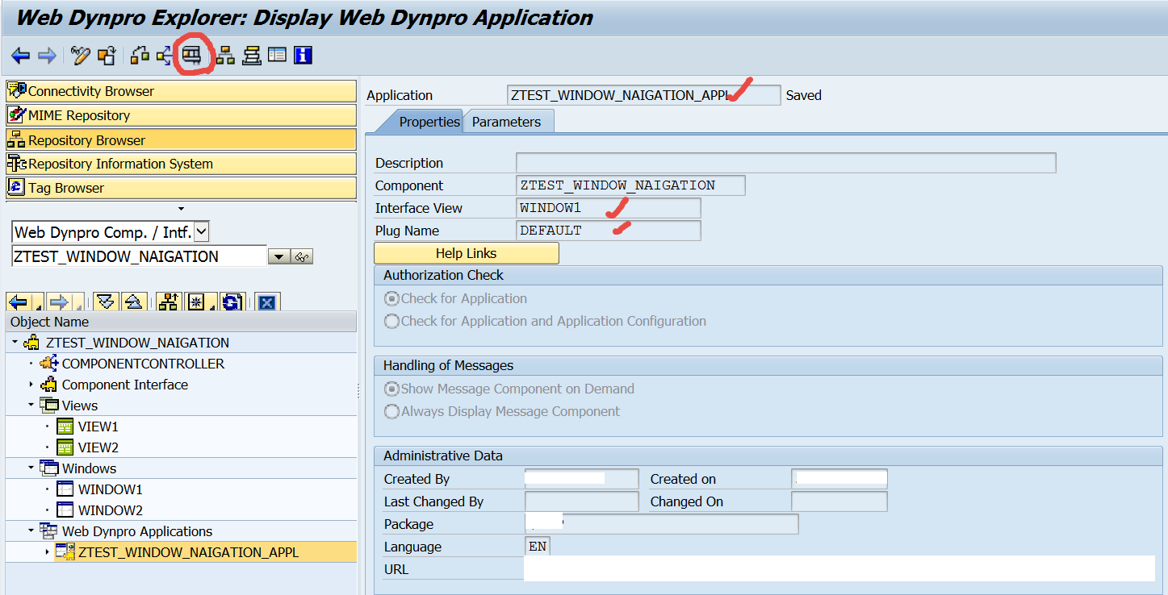
Task: Open the Web Dynpro Comp. / Intf. dropdown
Action: [202, 232]
